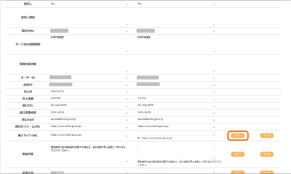Grab resize handle of right カード会社調査理由 area
Image resolution: width=291 pixels, height=174 pixels.
214,51
